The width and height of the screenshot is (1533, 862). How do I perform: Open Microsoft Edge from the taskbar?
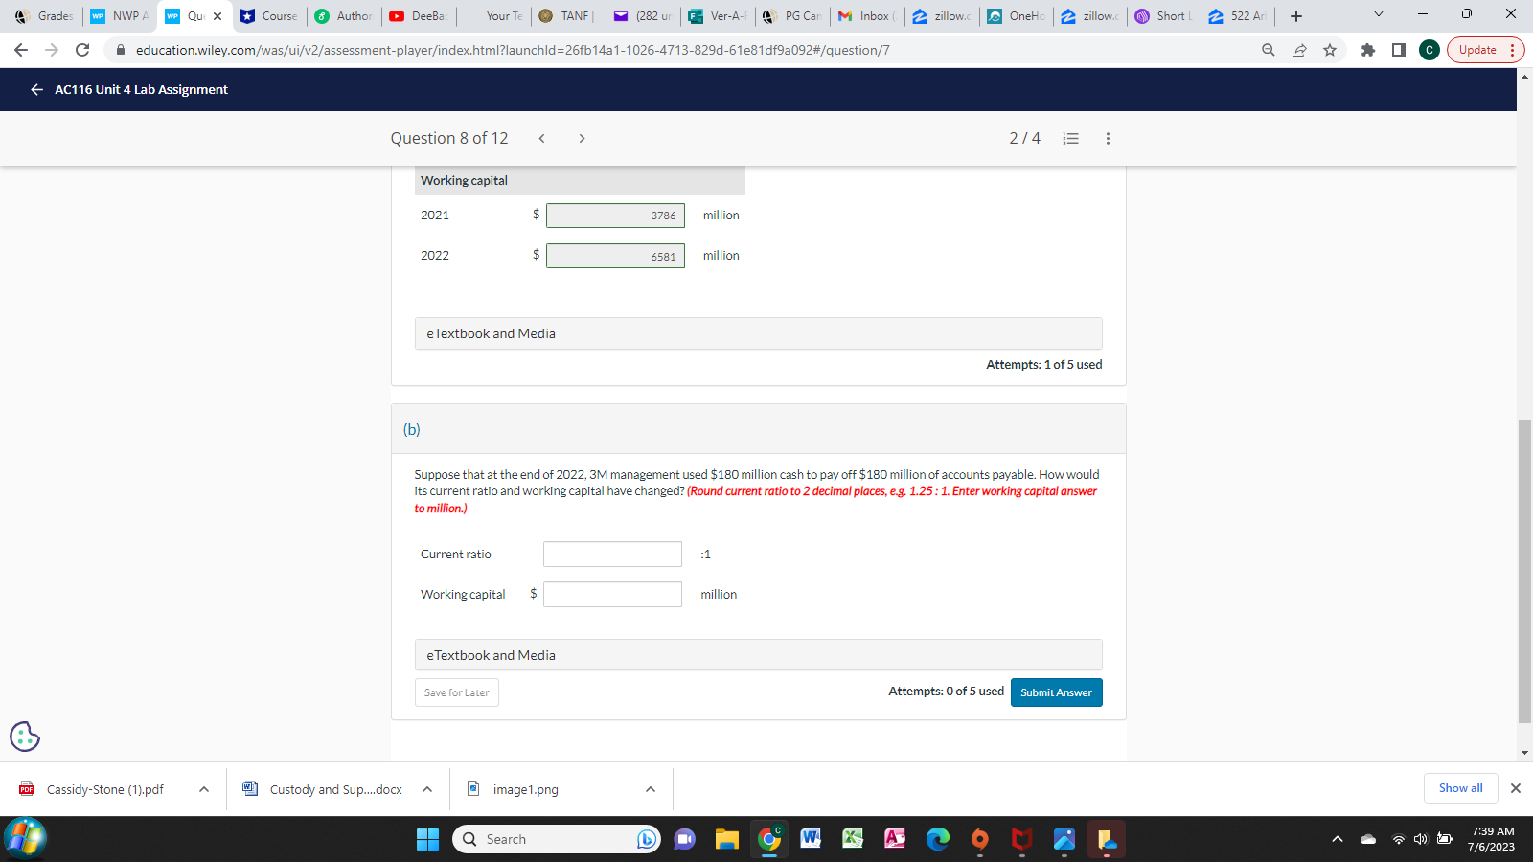click(x=936, y=838)
